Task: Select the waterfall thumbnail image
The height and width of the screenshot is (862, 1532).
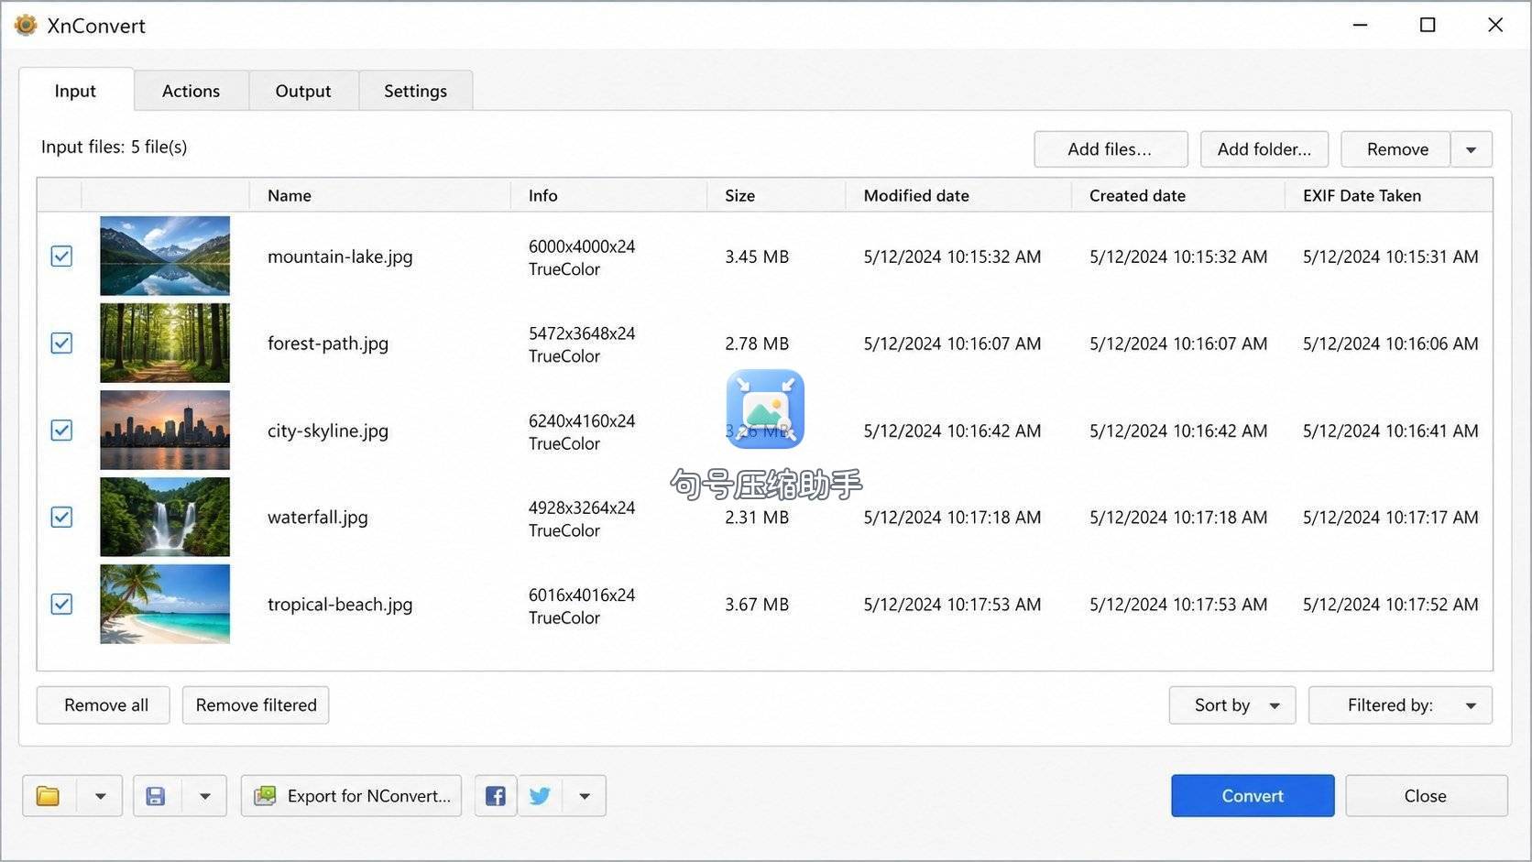Action: tap(165, 517)
